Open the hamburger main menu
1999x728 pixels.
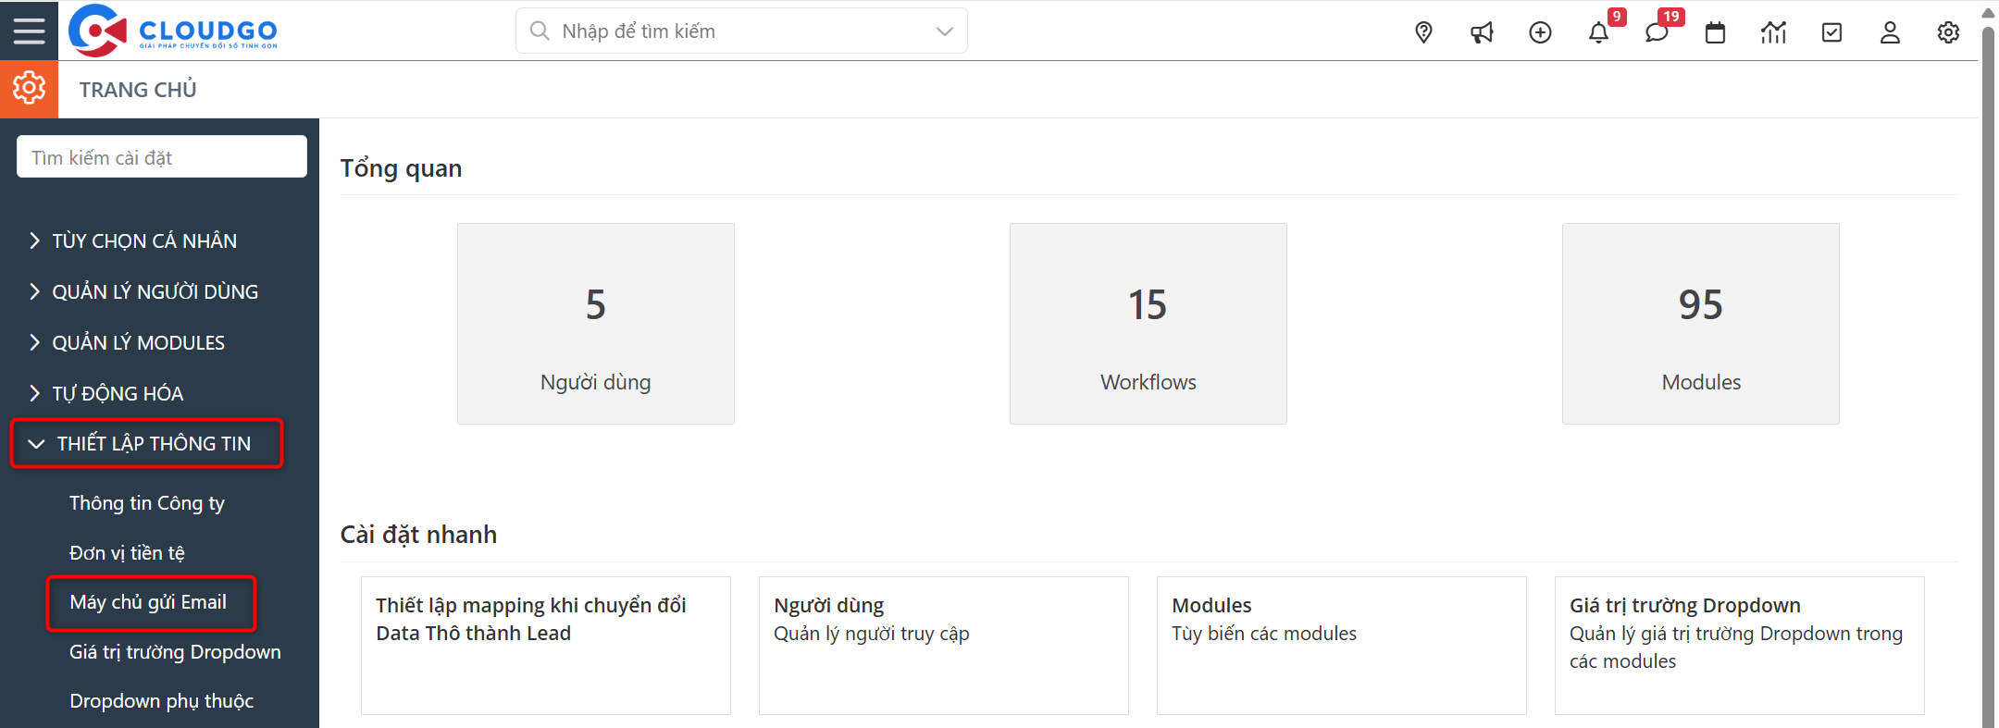click(x=29, y=31)
